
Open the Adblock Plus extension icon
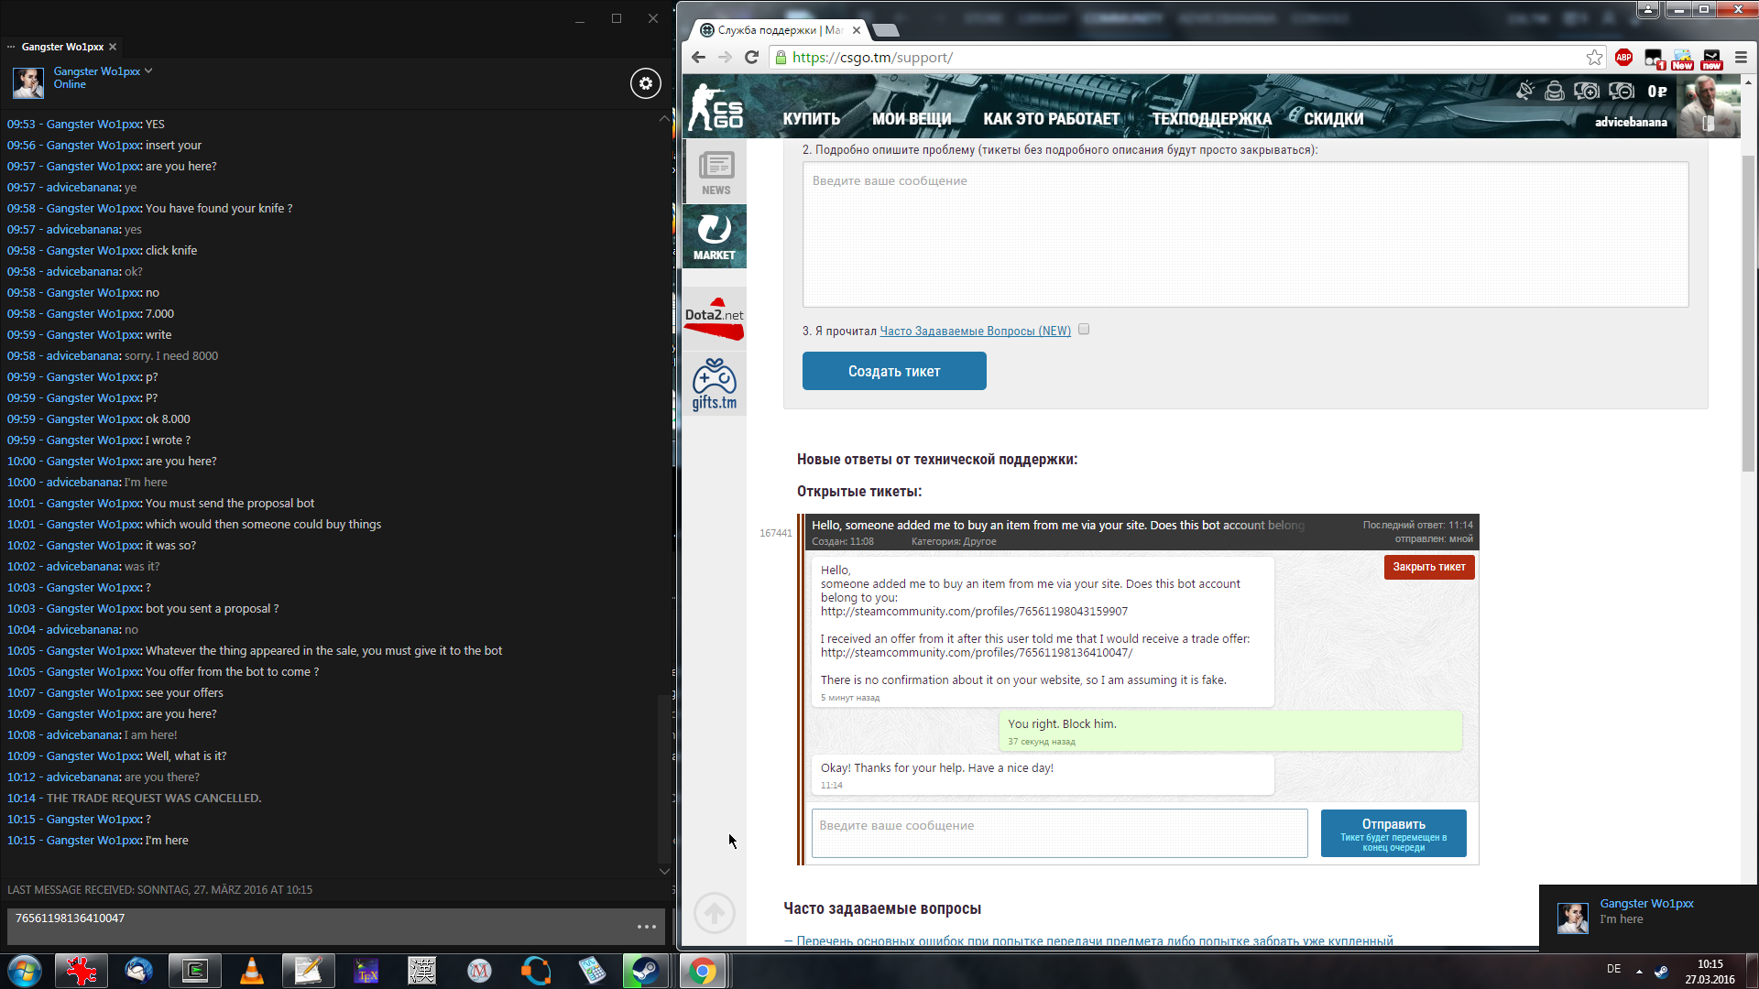point(1623,57)
